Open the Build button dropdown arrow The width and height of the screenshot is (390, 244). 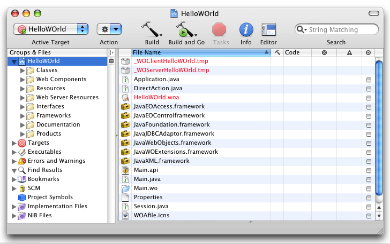pyautogui.click(x=161, y=35)
